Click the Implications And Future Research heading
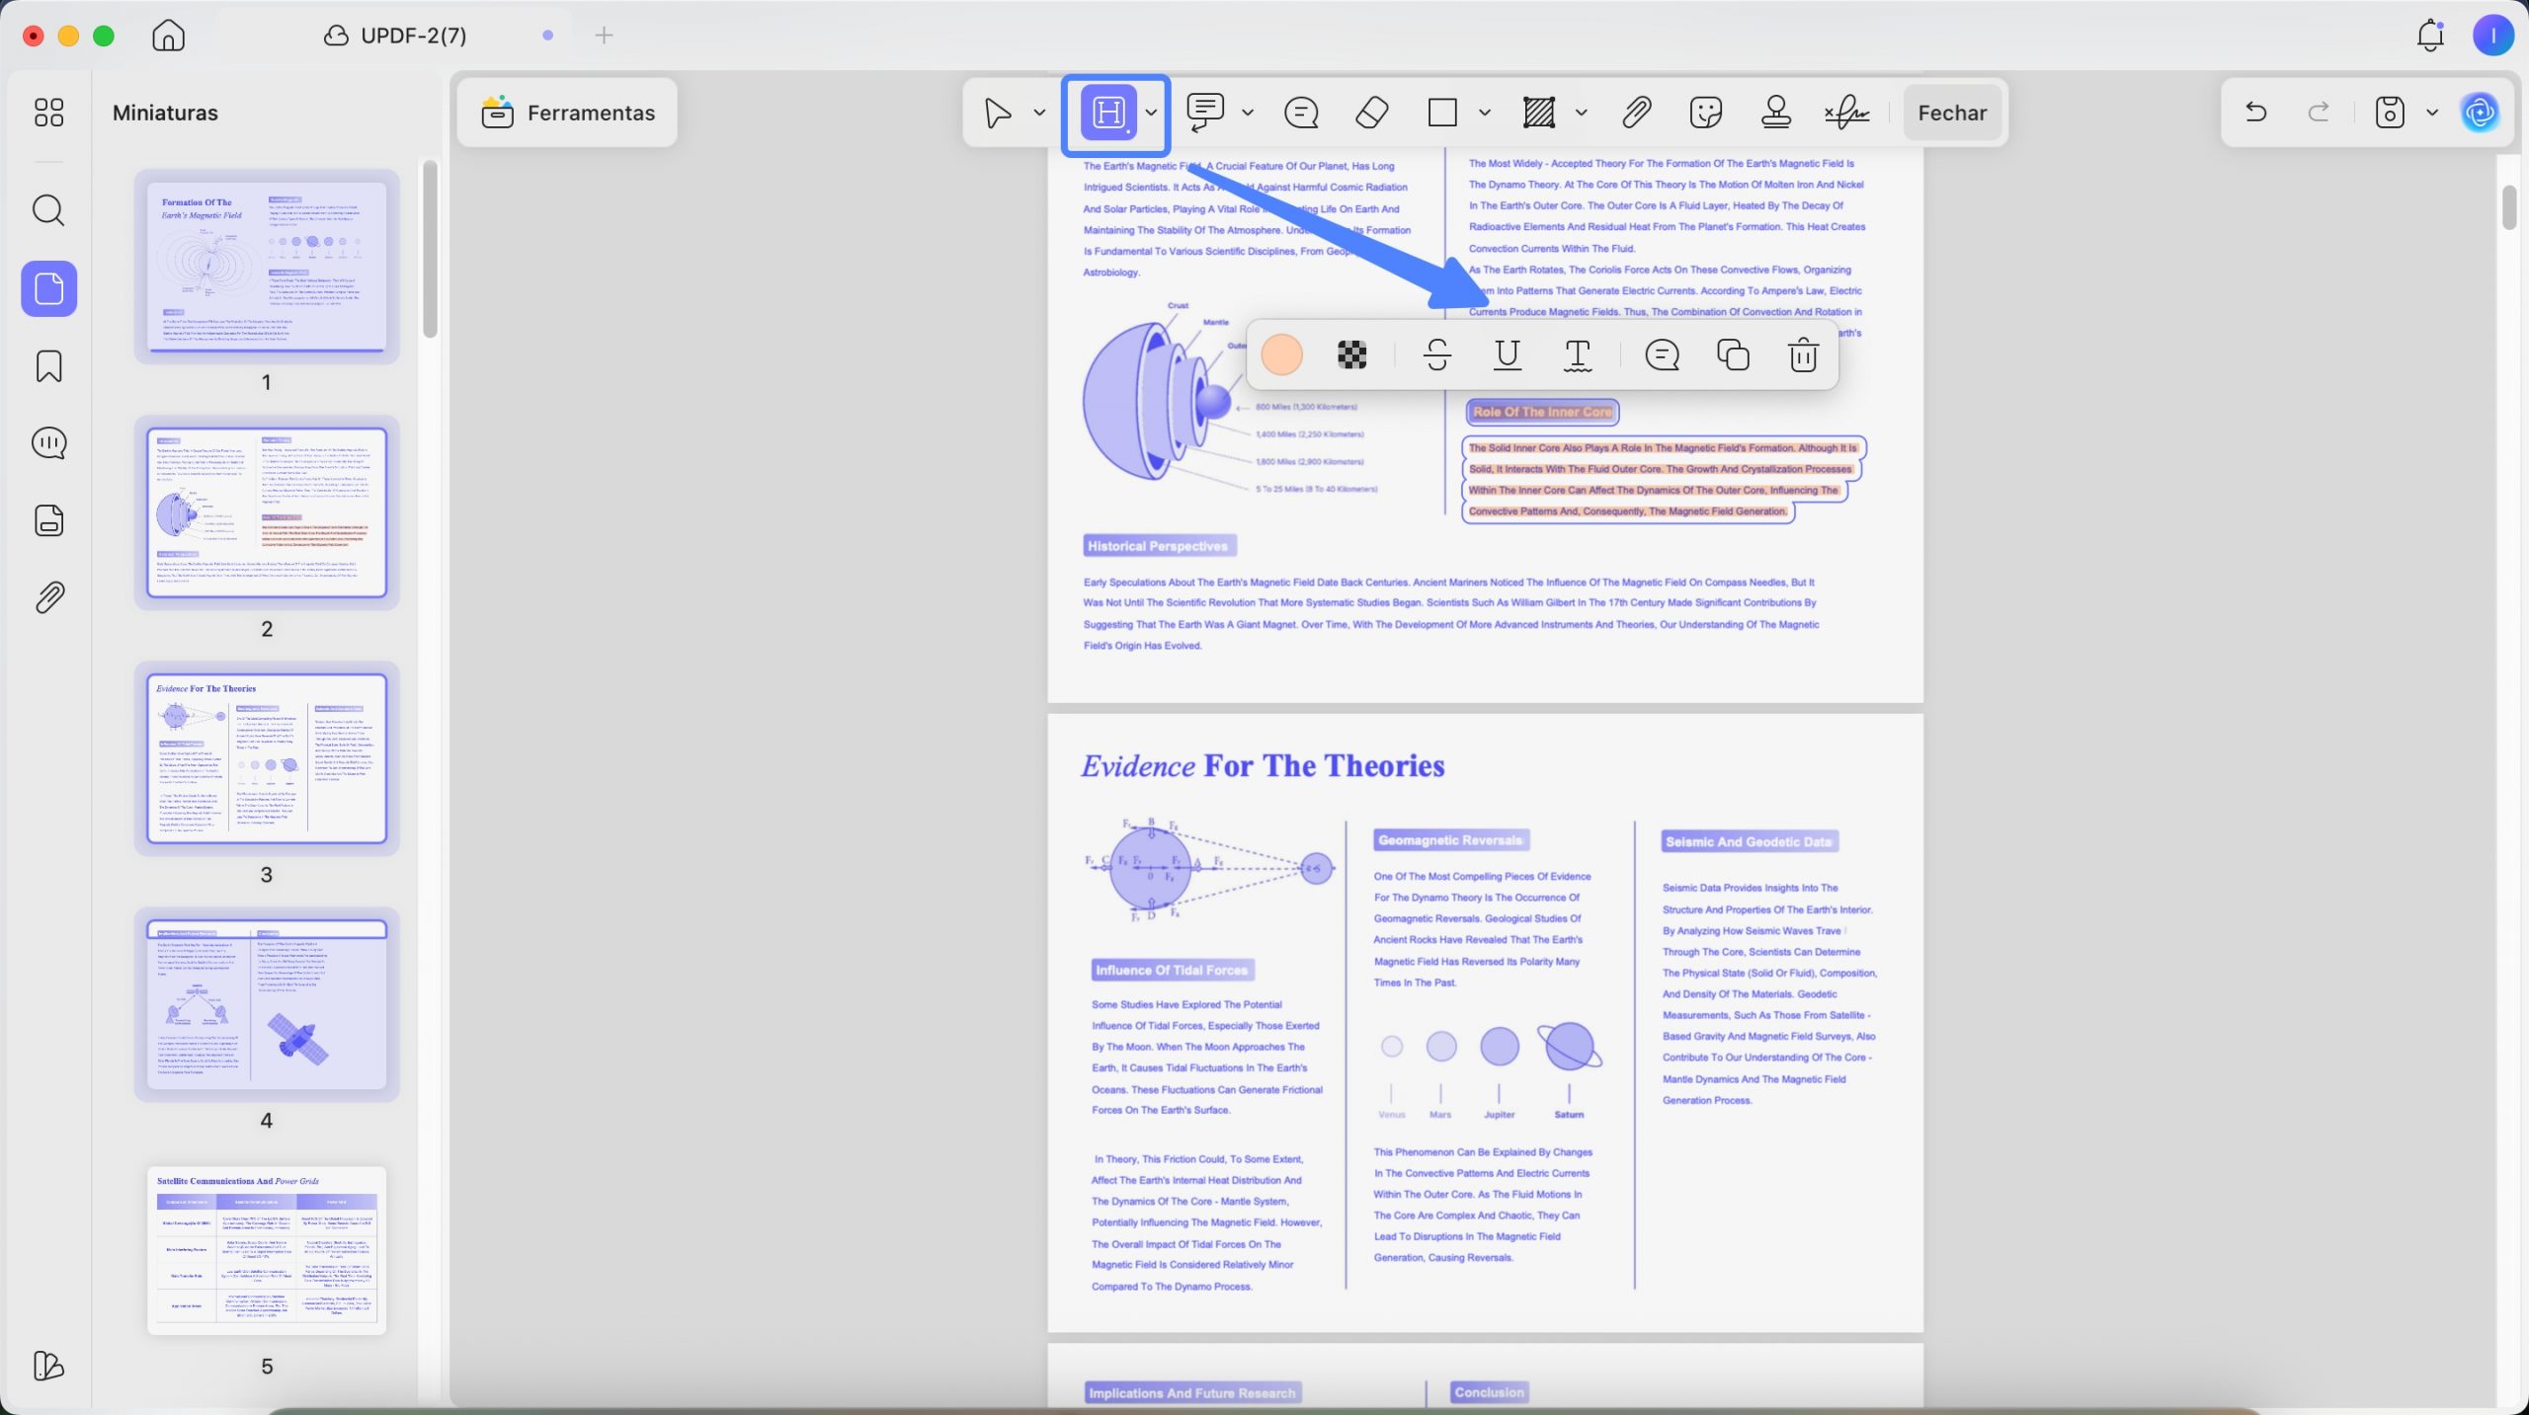 [x=1191, y=1393]
